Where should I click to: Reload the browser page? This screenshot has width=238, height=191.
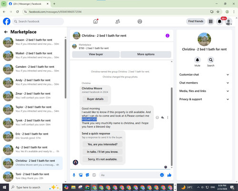18,12
